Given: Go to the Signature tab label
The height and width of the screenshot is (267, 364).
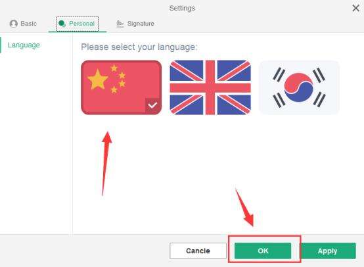Looking at the screenshot, I should pyautogui.click(x=141, y=24).
